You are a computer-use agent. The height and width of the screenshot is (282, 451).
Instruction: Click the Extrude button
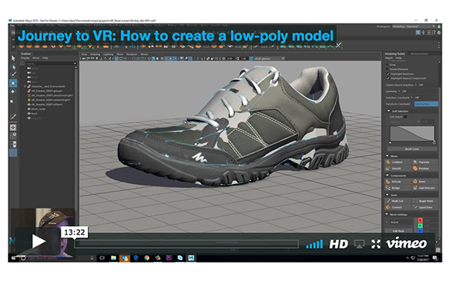pyautogui.click(x=398, y=181)
